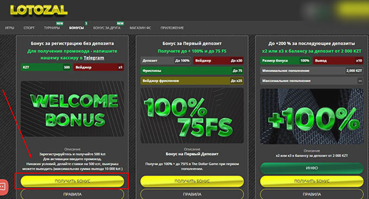
Task: Click ПОЛУЧИТЬ БОНУС for subsequent deposits
Action: (311, 181)
